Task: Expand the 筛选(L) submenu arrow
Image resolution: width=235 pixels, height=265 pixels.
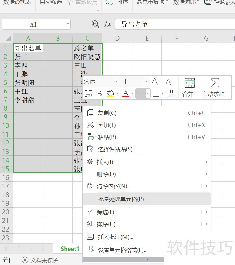Action: pos(206,212)
